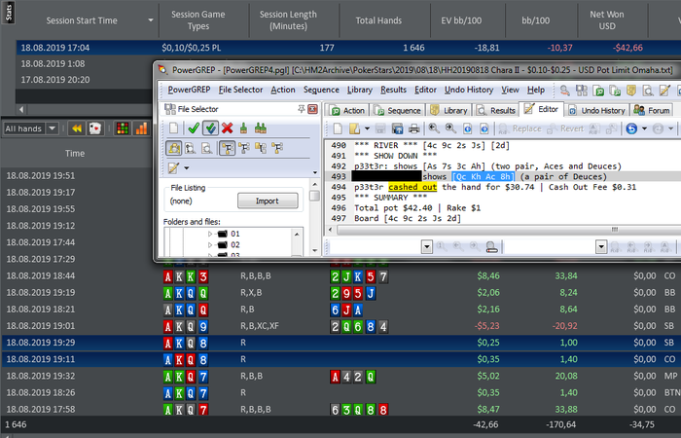This screenshot has height=438, width=681.
Task: Select folder 01 in Folders and files
Action: (235, 234)
